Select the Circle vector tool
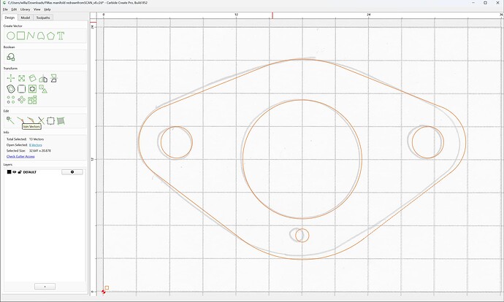This screenshot has height=302, width=504. (x=11, y=36)
